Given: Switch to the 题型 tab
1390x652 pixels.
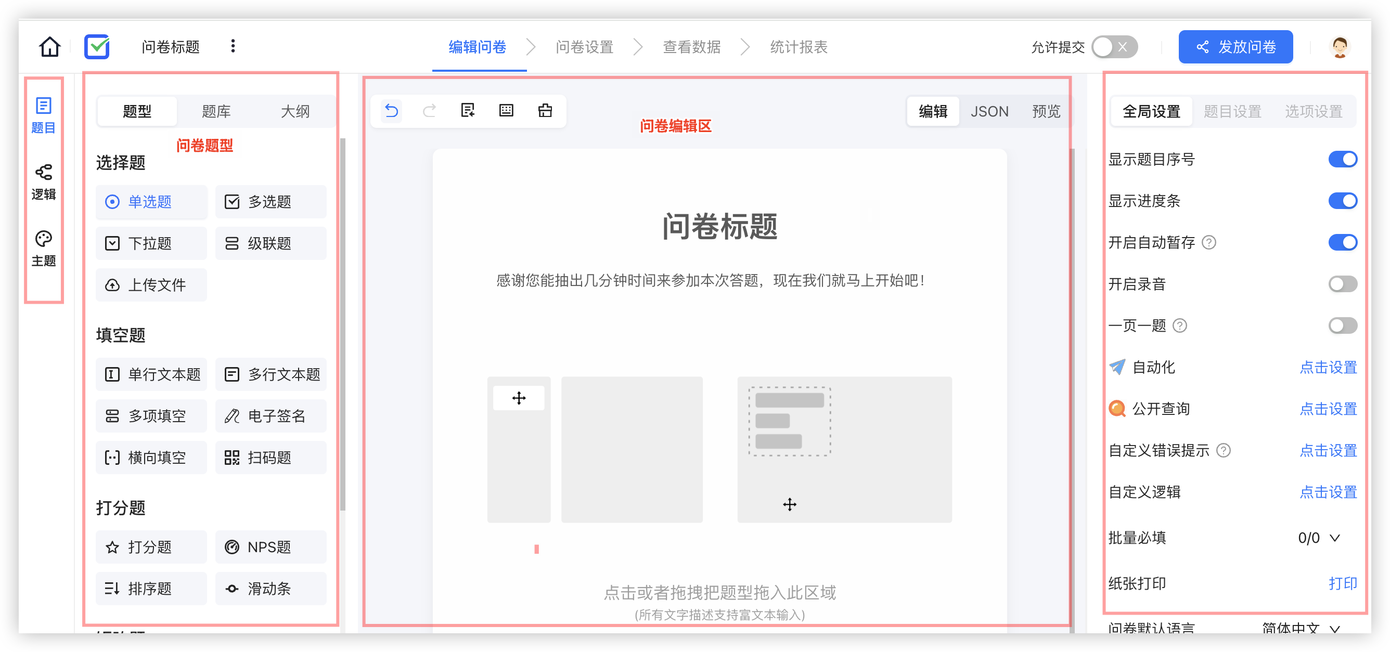Looking at the screenshot, I should 137,111.
